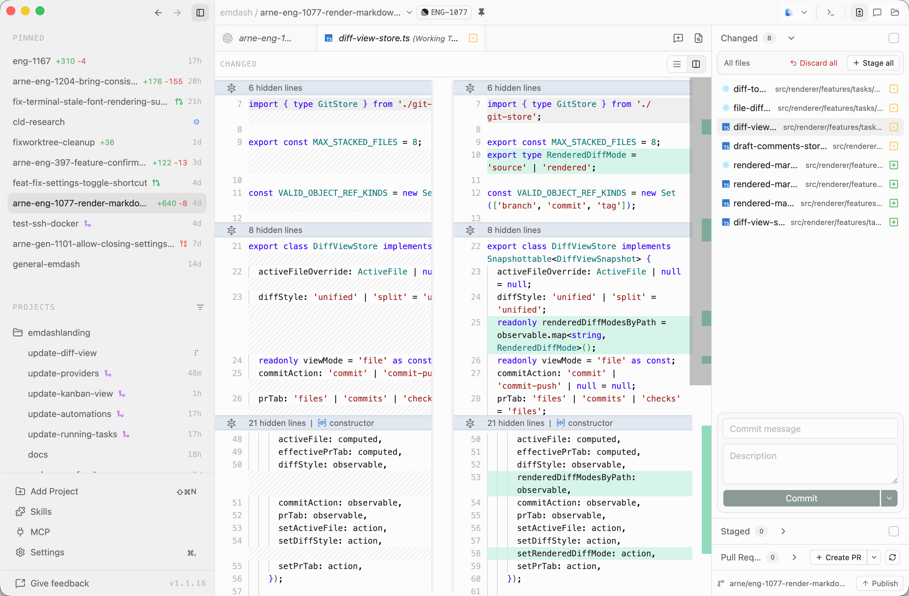Select the diff-view... file in changed list
The height and width of the screenshot is (596, 909).
(810, 127)
